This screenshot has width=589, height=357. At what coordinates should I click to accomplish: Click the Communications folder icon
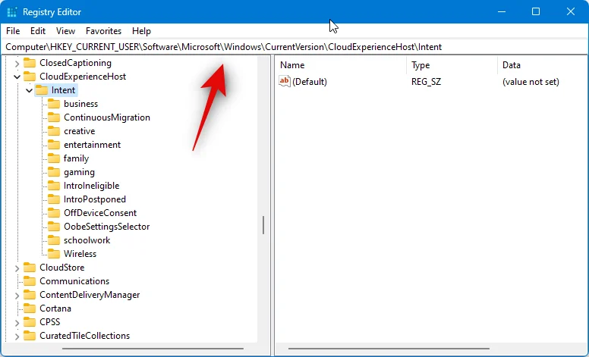tap(30, 281)
